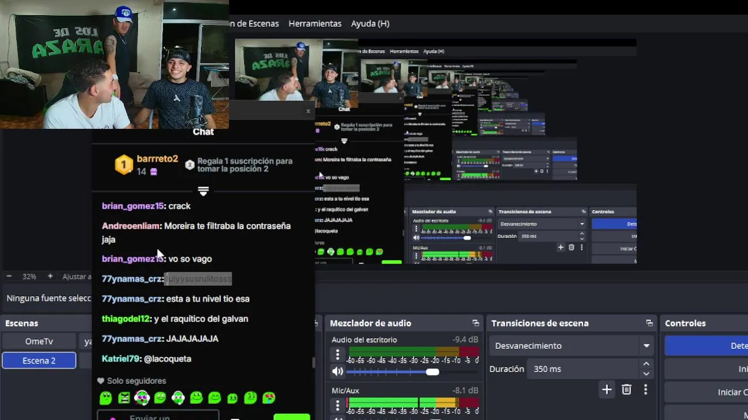Screen dimensions: 748x420
Task: Undock the Transiciones de escena panel
Action: pyautogui.click(x=649, y=323)
